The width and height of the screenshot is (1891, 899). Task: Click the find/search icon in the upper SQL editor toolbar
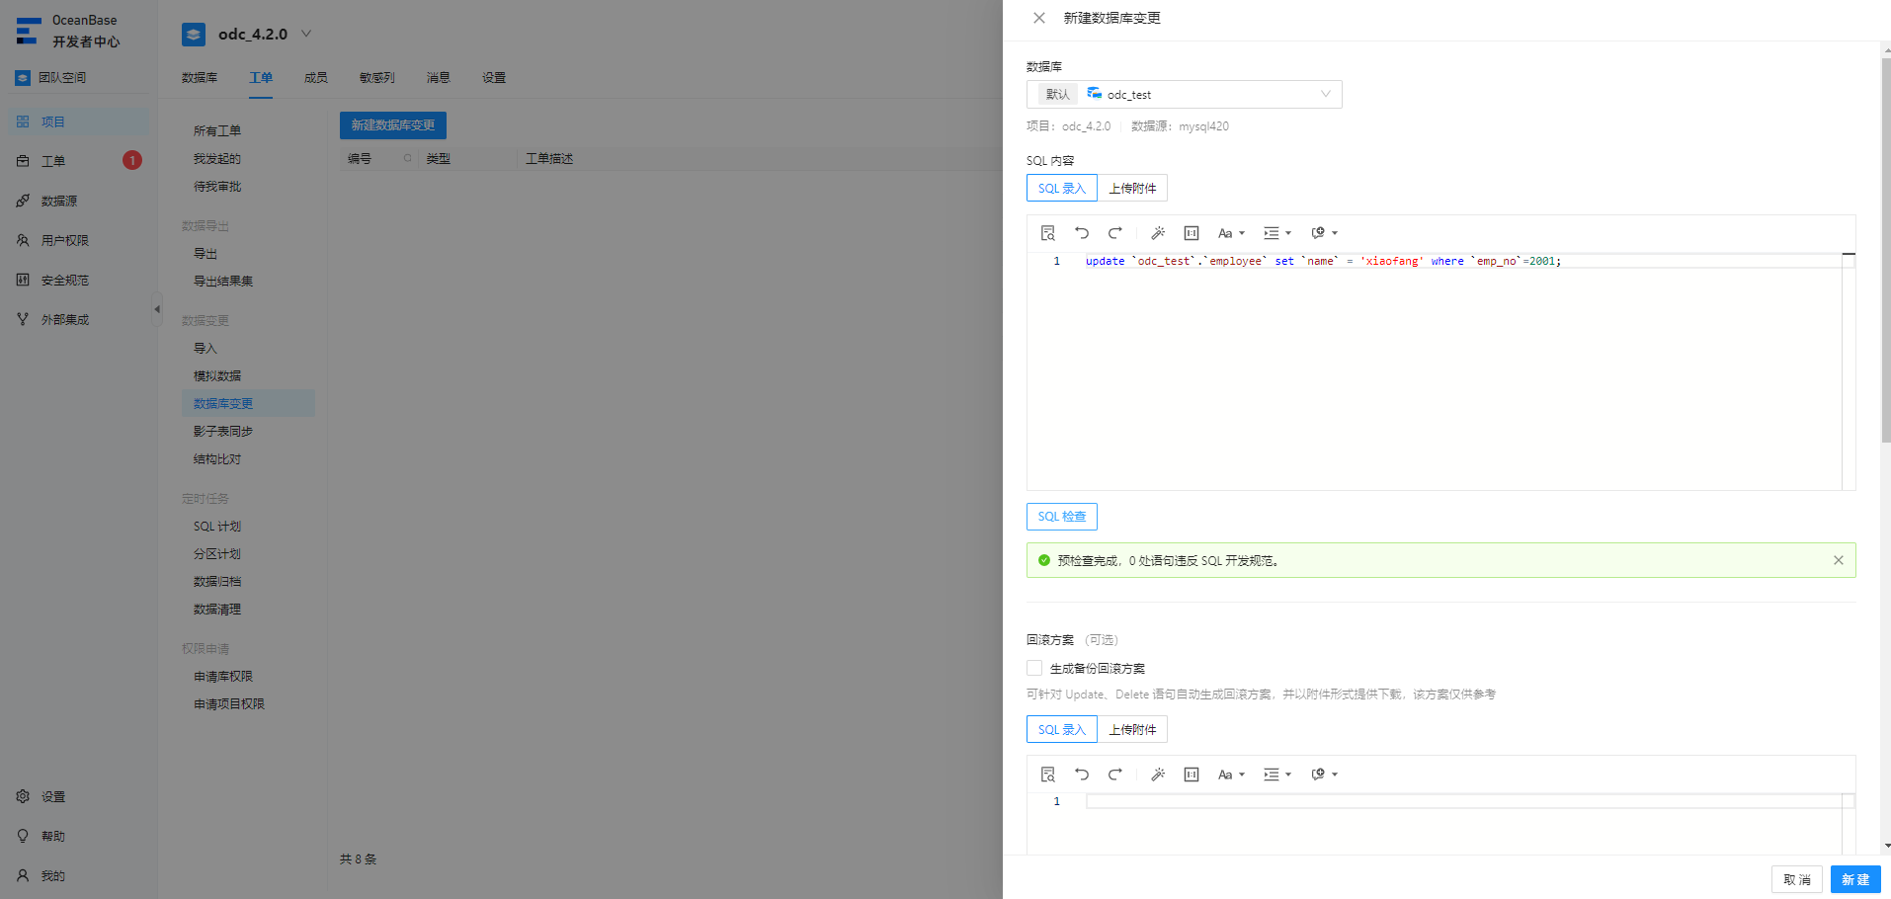[1048, 233]
